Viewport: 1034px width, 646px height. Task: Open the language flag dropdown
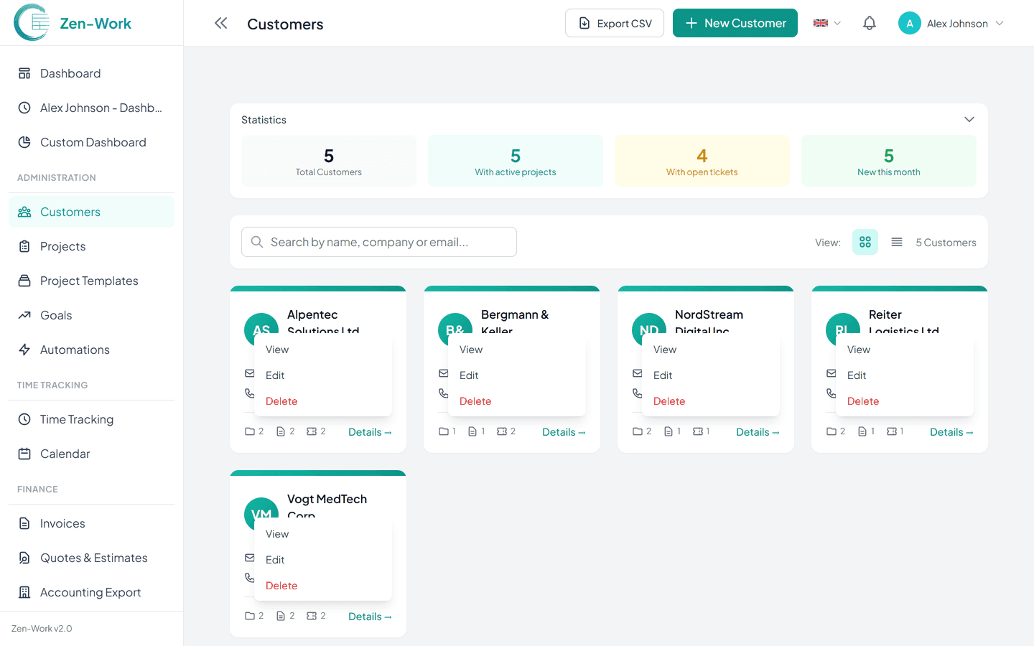pyautogui.click(x=825, y=23)
